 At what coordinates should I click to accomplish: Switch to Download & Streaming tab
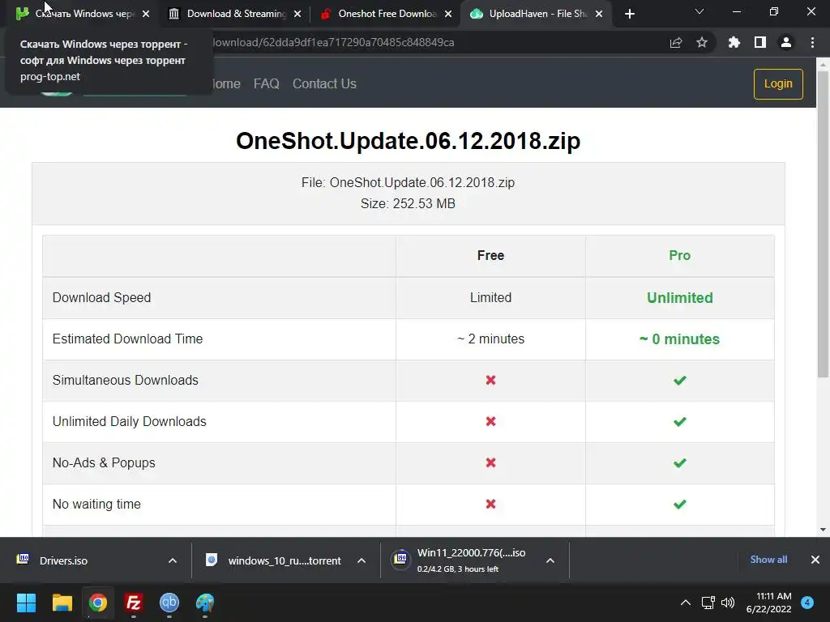pos(236,14)
